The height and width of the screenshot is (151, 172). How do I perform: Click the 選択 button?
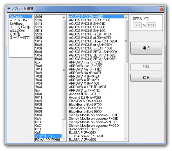[146, 48]
